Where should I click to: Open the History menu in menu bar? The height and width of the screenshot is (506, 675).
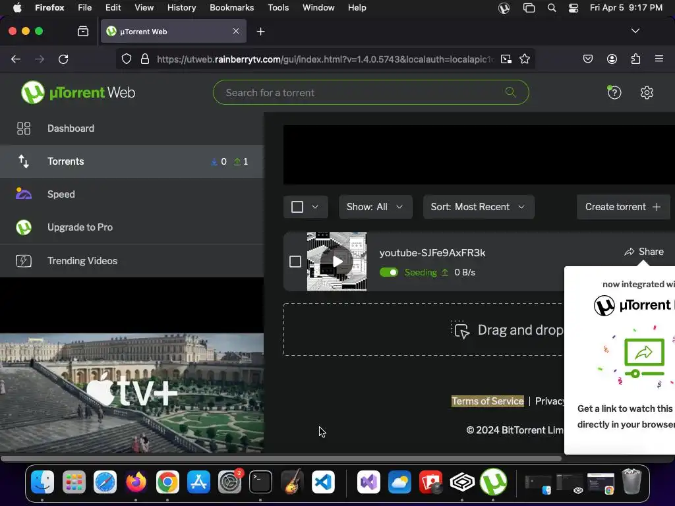click(x=181, y=8)
